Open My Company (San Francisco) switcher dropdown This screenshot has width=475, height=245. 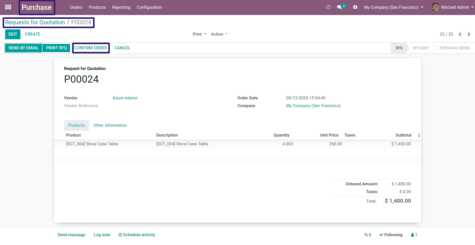click(393, 7)
